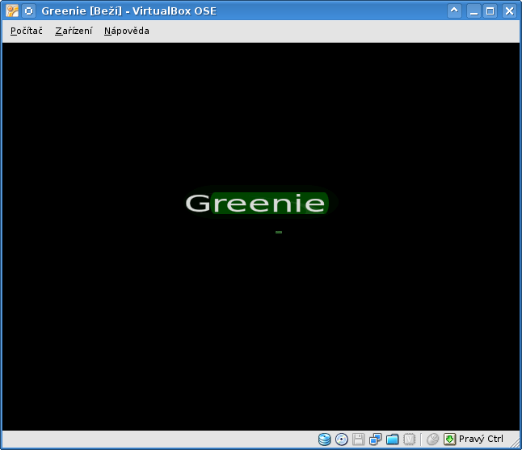Open the Zařízení menu
The width and height of the screenshot is (522, 450).
(74, 31)
